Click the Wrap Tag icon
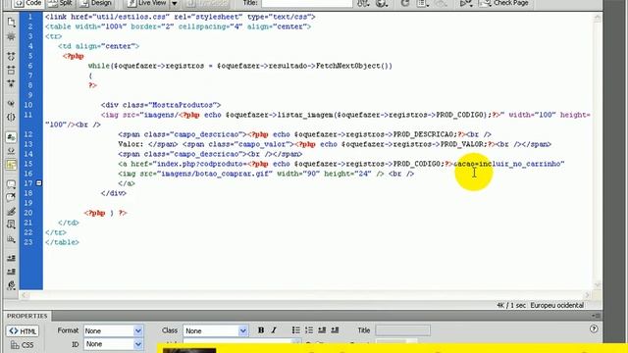628x353 pixels. 11,211
